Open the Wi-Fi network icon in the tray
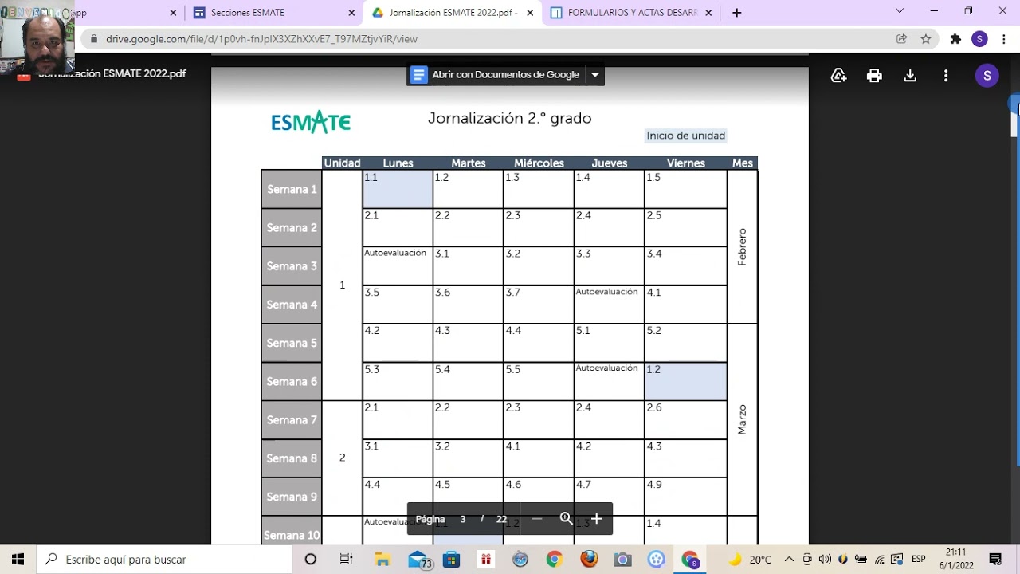1020x574 pixels. (880, 560)
